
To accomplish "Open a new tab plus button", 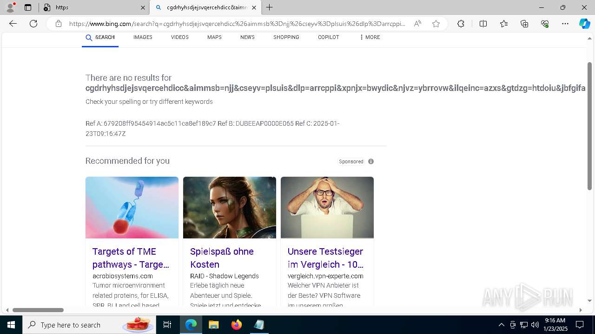I will [x=270, y=7].
